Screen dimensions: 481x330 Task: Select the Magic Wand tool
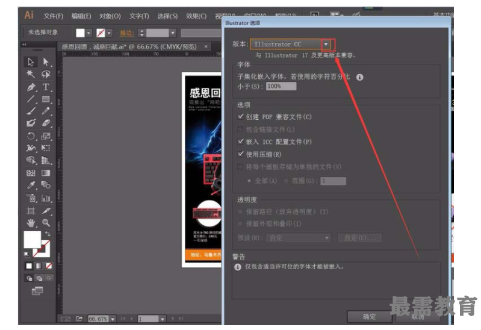coord(31,74)
